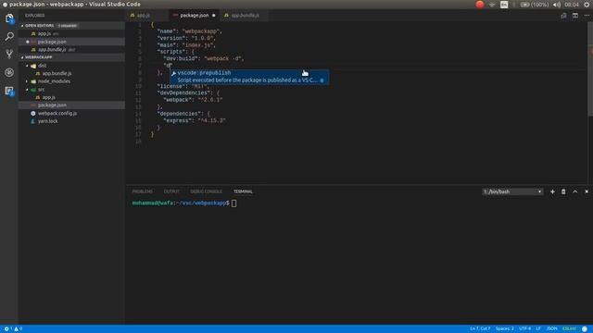Open package.json in the WEBPACKAPP tree
Viewport: 593px width, 333px height.
pos(72,105)
